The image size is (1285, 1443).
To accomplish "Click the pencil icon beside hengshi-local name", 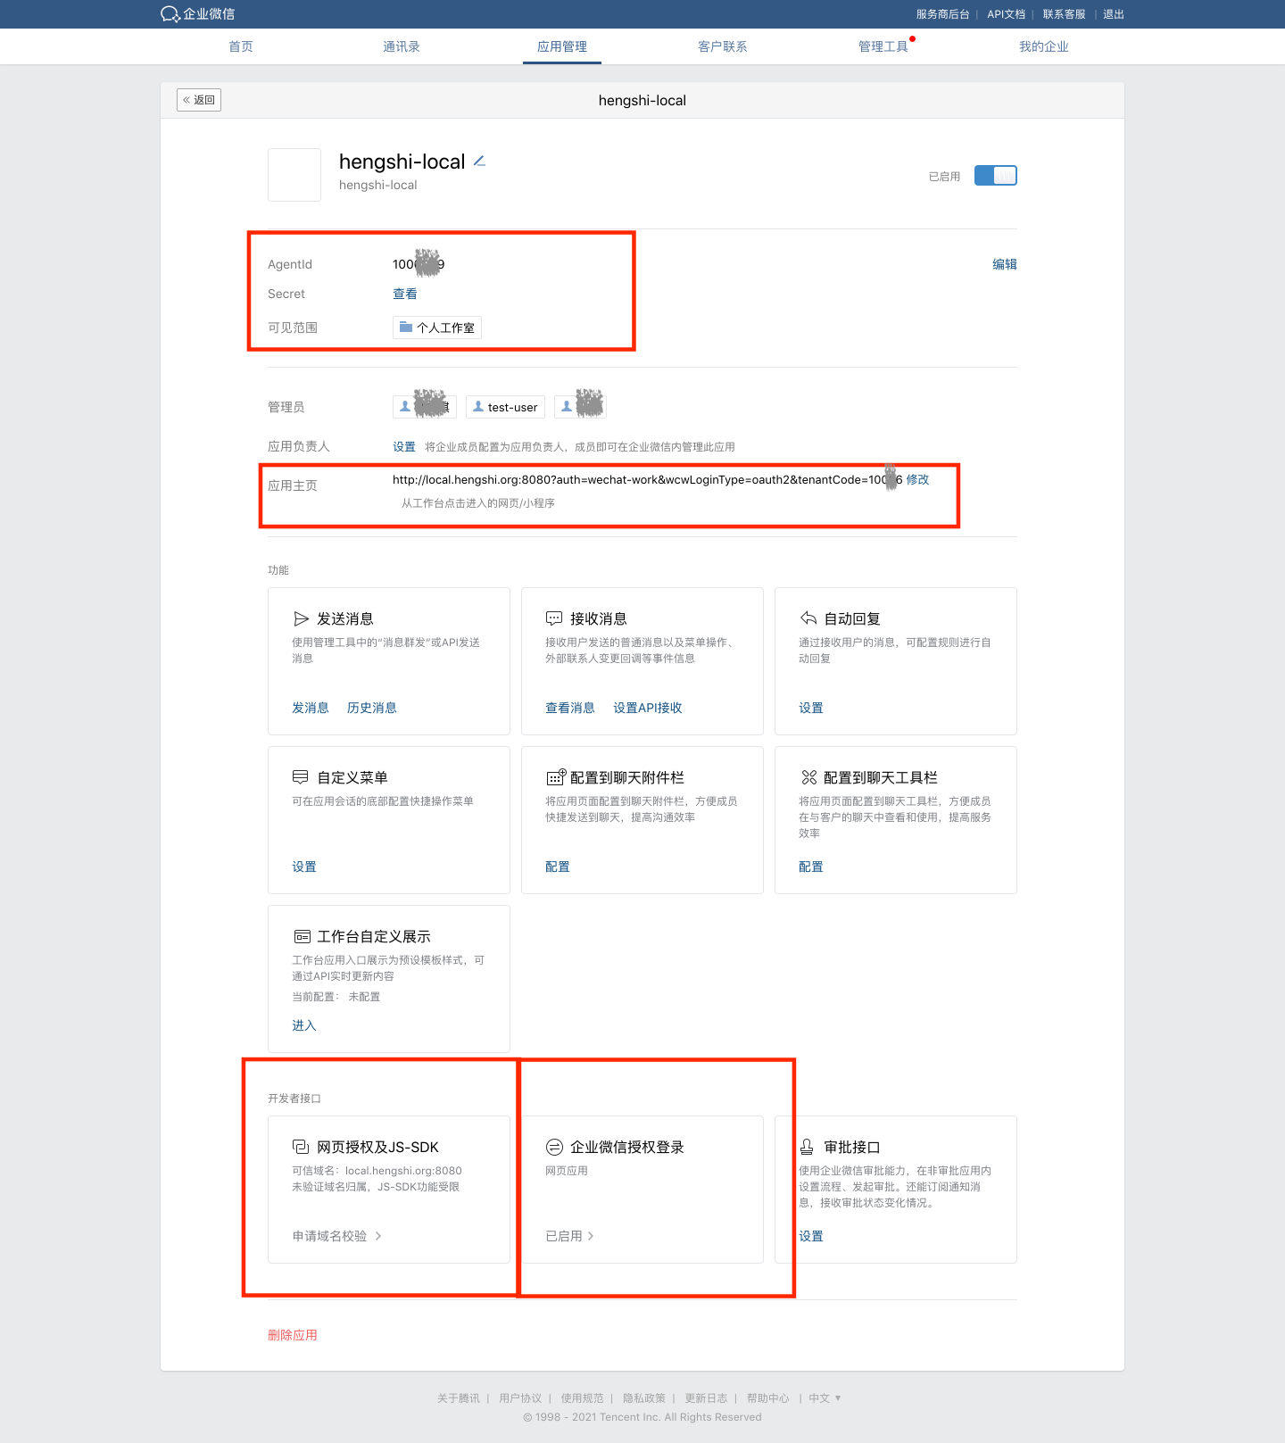I will tap(479, 162).
